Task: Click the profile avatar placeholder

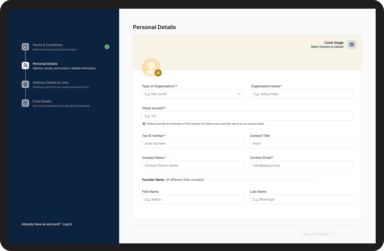Action: click(x=151, y=67)
